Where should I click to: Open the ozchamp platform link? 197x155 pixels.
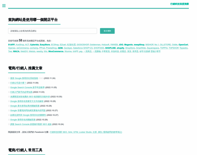[x=34, y=48]
